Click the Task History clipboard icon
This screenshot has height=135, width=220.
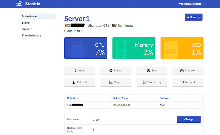point(144,82)
